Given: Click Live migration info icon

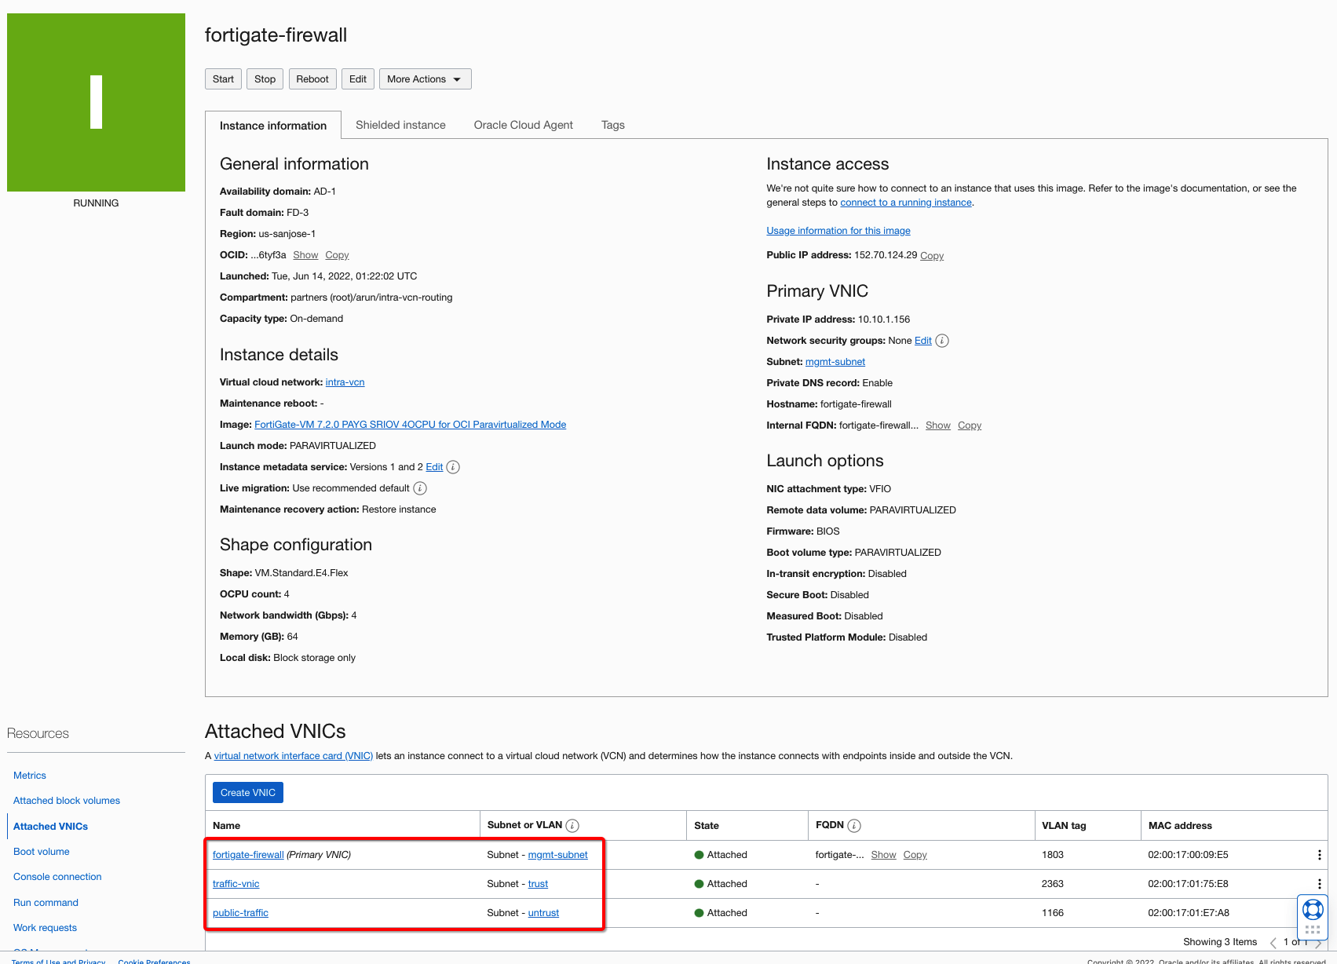Looking at the screenshot, I should tap(420, 488).
